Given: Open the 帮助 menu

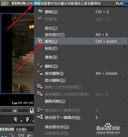Looking at the screenshot, I should click(97, 3).
